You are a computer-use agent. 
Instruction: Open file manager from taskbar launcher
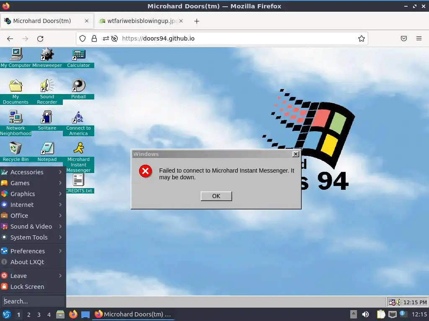[x=60, y=314]
